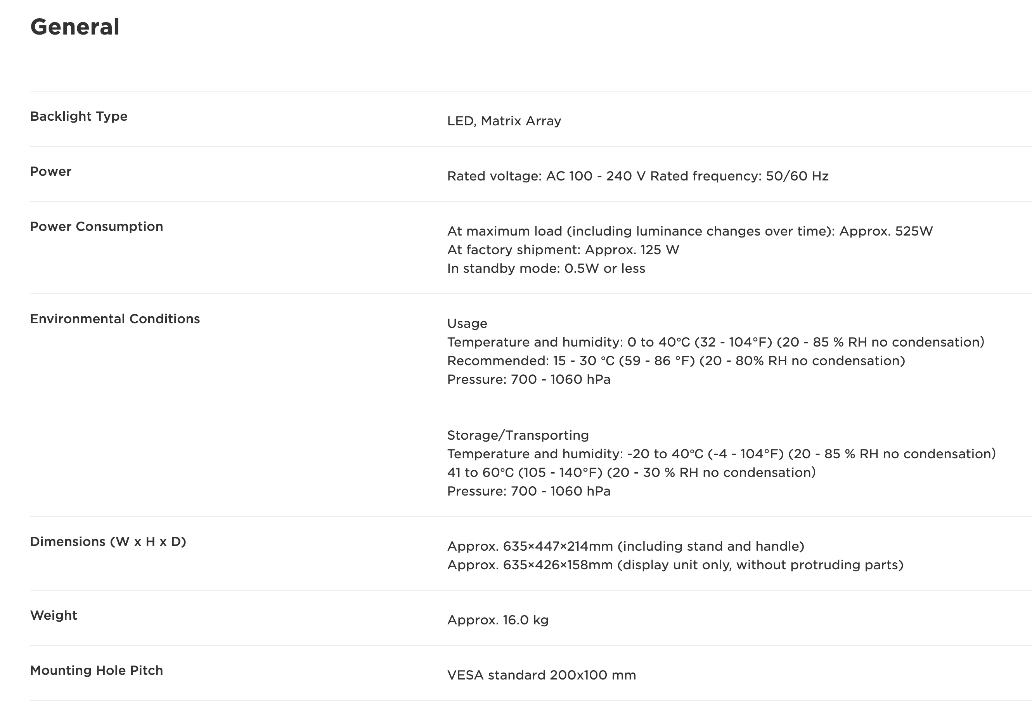Screen dimensions: 1032x728
Task: Click the Backlight Type label
Action: [x=79, y=116]
